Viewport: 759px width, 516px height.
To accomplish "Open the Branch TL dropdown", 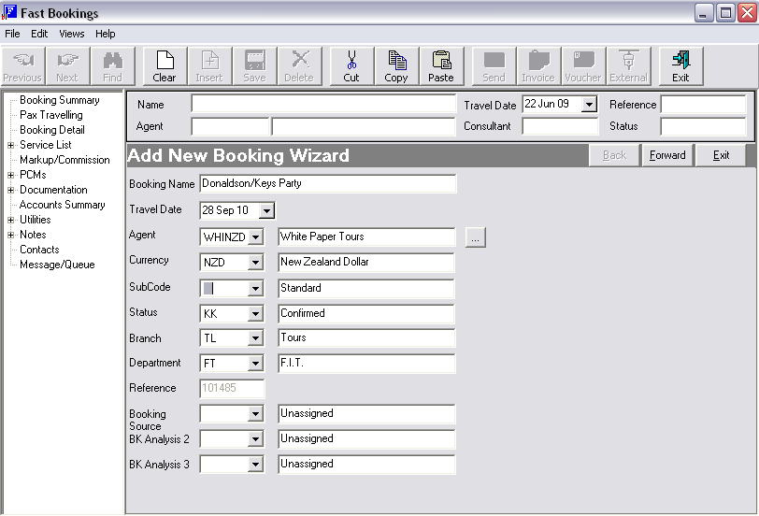I will (255, 337).
